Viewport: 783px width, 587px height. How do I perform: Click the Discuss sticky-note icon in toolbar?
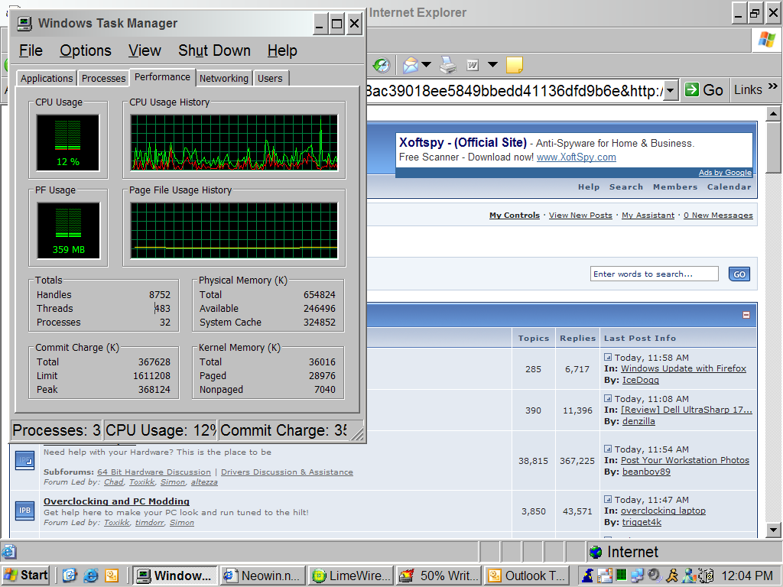[514, 65]
